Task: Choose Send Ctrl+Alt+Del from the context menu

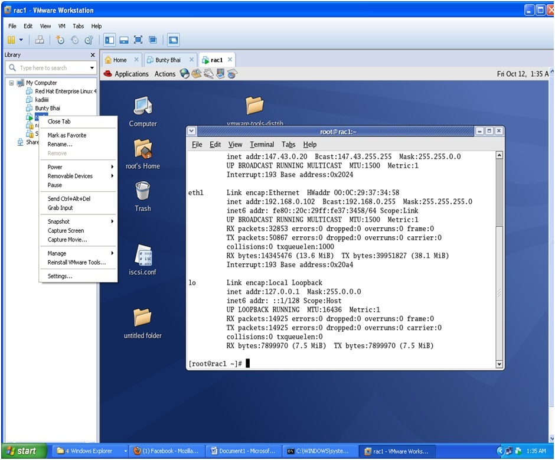Action: point(70,200)
